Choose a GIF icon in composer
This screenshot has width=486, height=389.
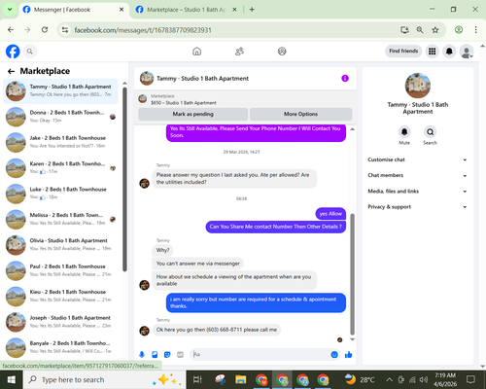[x=180, y=355]
